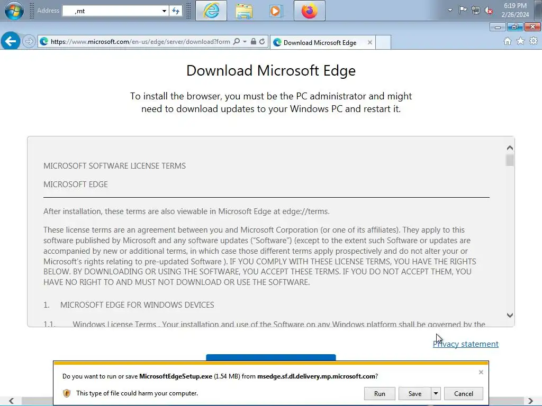
Task: View the security lock icon report
Action: click(x=254, y=41)
